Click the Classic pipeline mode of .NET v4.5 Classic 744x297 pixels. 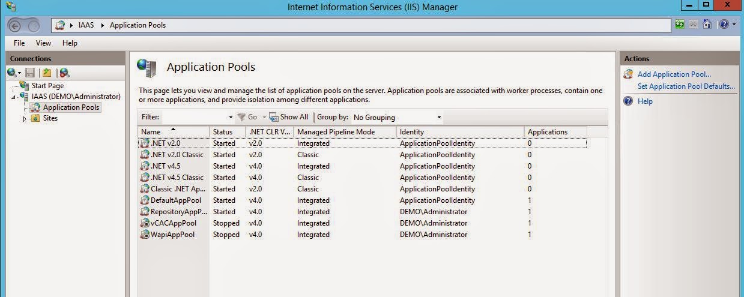[308, 178]
